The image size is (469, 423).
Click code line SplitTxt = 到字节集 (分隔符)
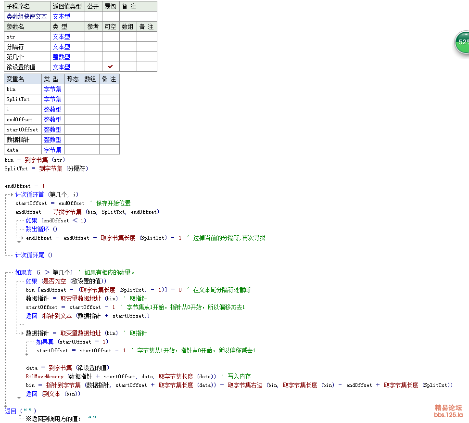(46, 169)
